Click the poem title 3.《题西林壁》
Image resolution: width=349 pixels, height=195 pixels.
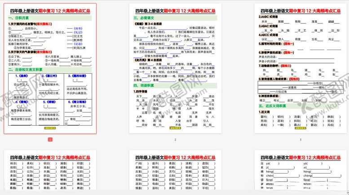tap(77, 76)
